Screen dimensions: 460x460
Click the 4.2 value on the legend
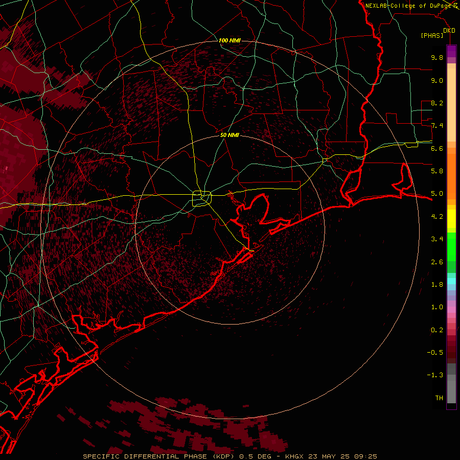[x=437, y=217]
